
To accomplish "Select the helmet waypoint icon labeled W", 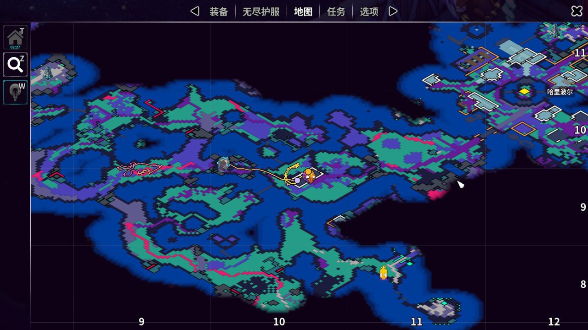I will pos(15,92).
